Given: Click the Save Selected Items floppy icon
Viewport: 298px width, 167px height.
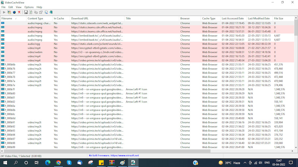Looking at the screenshot, I should tap(26, 12).
